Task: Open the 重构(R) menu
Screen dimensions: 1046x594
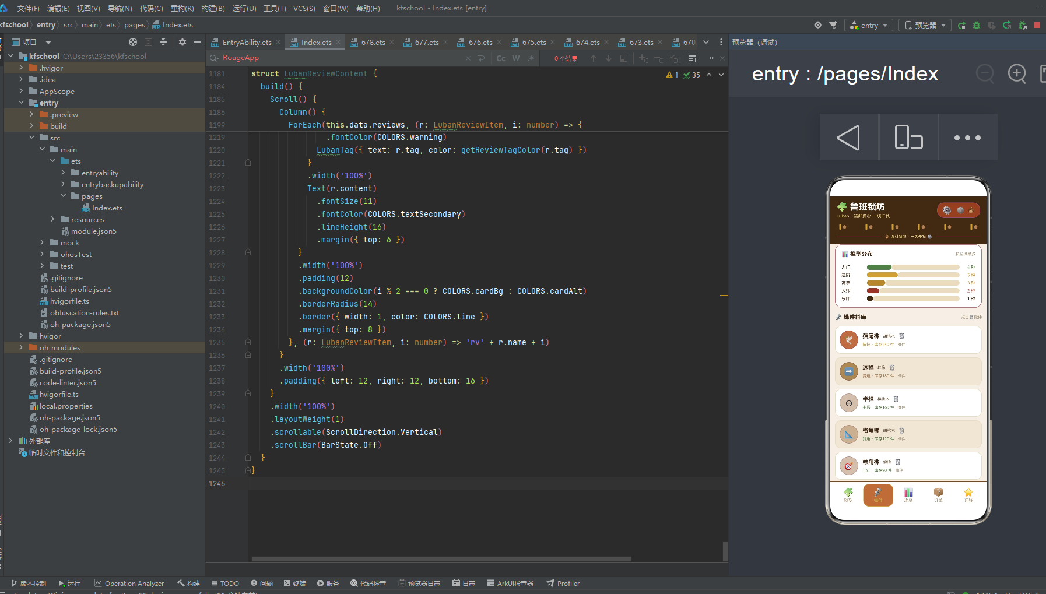Action: pos(182,8)
